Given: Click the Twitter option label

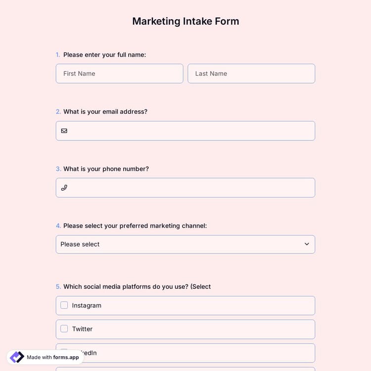Looking at the screenshot, I should click(82, 329).
